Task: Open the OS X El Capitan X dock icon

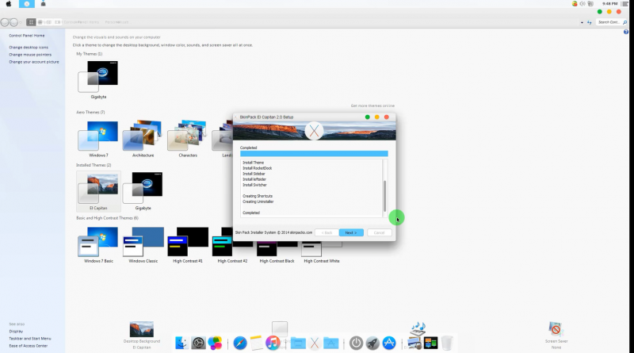Action: (314, 343)
